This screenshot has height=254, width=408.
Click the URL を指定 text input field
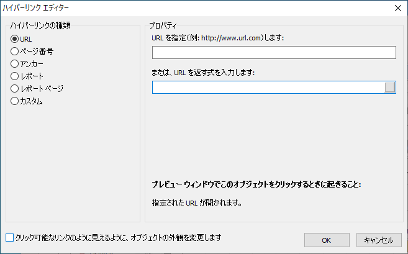pos(273,52)
